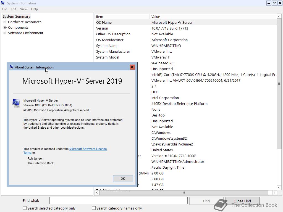The height and width of the screenshot is (212, 283).
Task: Click value 'Pacific Daylight Time'
Action: click(168, 167)
